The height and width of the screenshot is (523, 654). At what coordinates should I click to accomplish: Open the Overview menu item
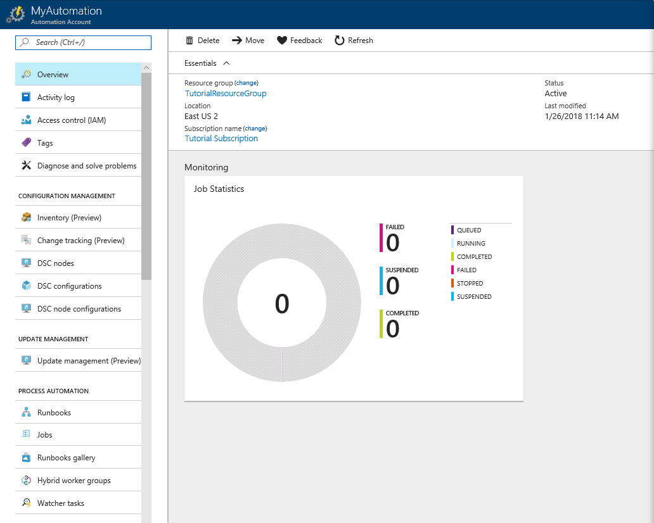click(53, 74)
